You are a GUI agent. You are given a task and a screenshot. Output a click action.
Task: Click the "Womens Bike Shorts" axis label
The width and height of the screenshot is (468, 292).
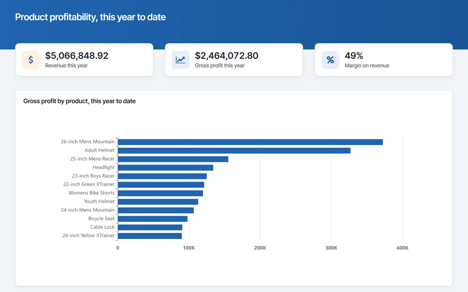(x=91, y=193)
